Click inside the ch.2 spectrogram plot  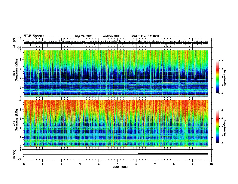[116, 123]
